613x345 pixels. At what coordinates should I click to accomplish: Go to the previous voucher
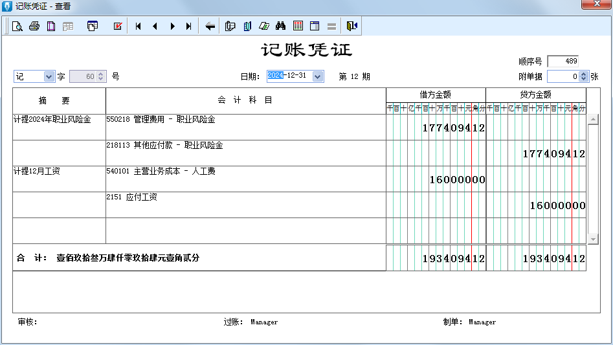click(155, 26)
